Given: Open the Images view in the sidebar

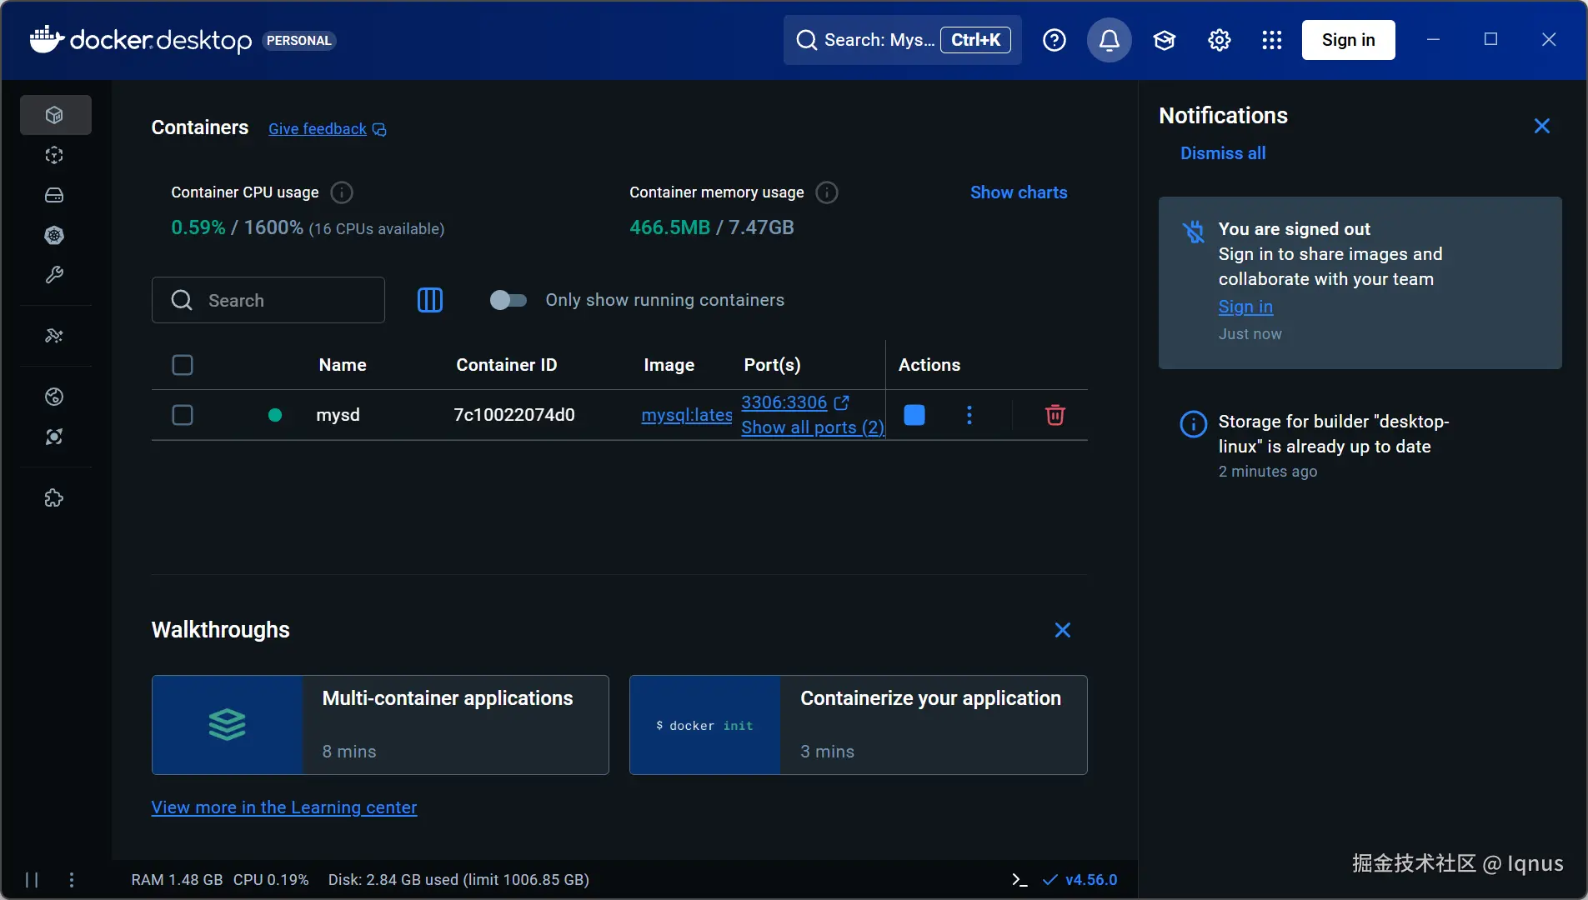Looking at the screenshot, I should pos(55,155).
